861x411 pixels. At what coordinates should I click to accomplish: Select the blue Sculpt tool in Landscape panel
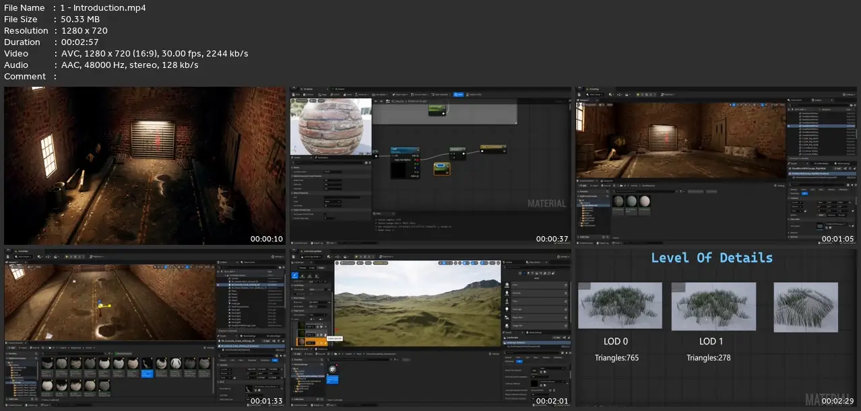point(295,276)
